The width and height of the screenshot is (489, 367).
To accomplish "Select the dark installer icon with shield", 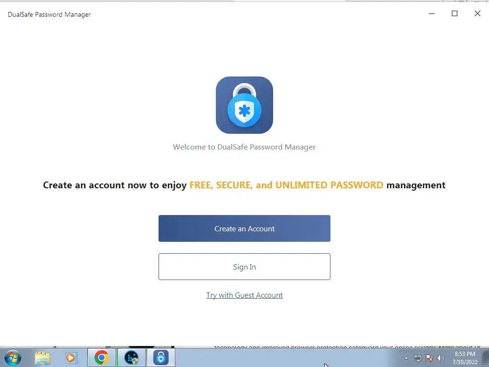I will (131, 357).
